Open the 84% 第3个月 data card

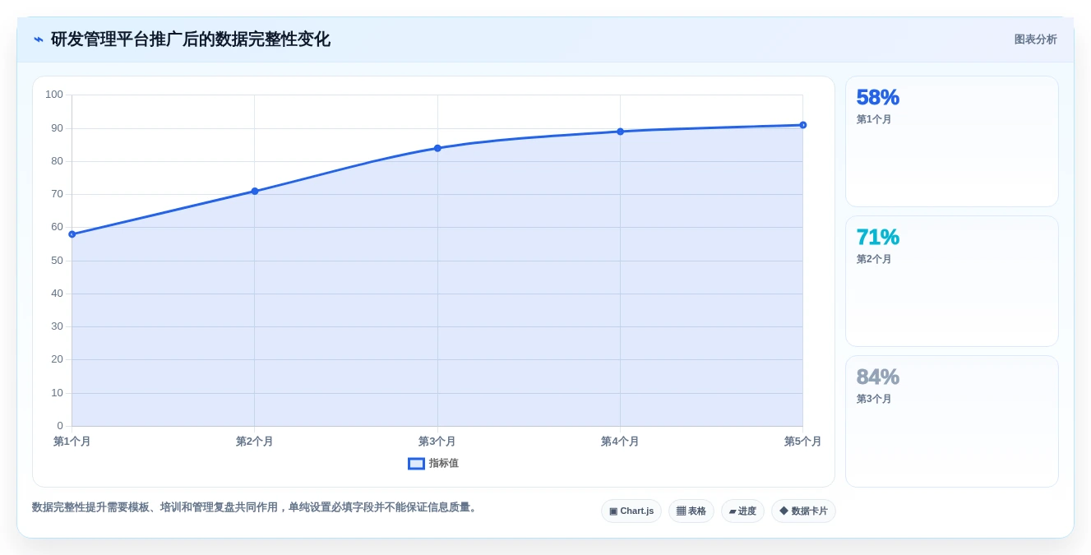click(x=952, y=421)
